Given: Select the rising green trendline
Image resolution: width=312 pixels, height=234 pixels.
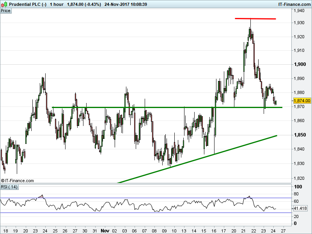Looking at the screenshot, I should coord(197,159).
